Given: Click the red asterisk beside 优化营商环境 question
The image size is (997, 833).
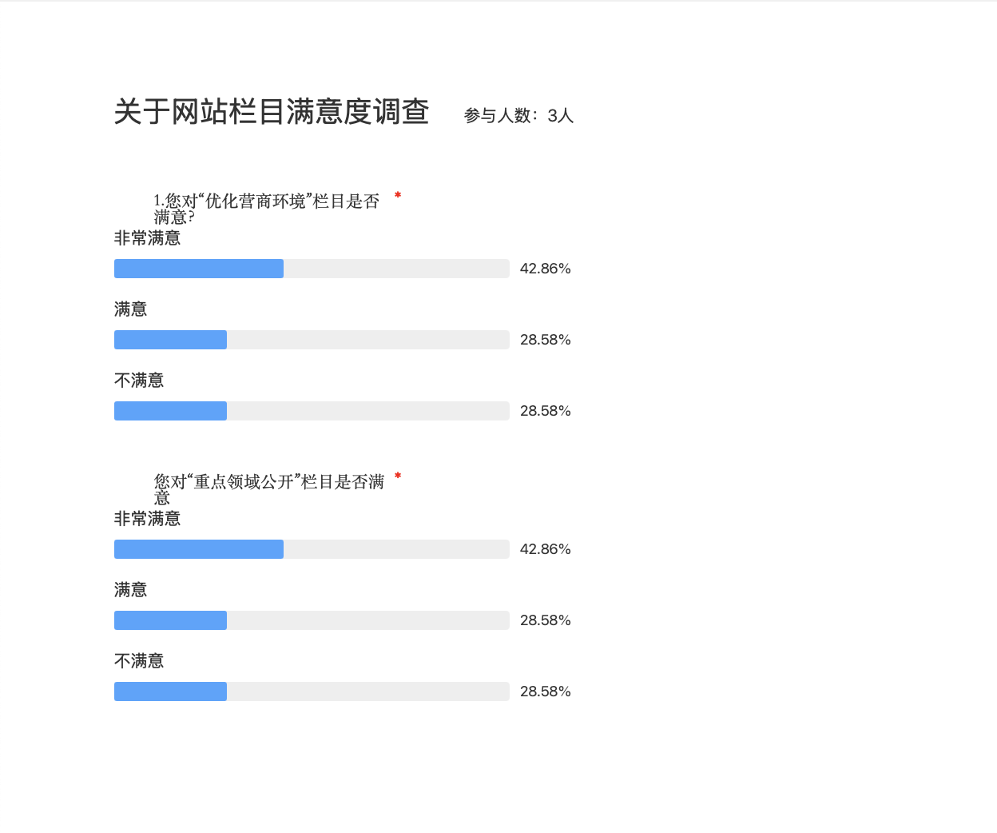Looking at the screenshot, I should pyautogui.click(x=398, y=196).
